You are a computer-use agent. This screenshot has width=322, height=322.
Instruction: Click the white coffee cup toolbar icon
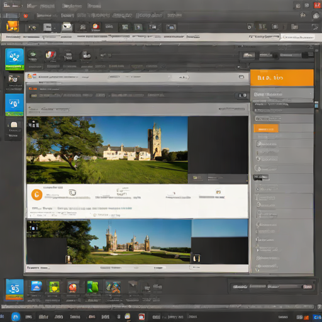67,26
